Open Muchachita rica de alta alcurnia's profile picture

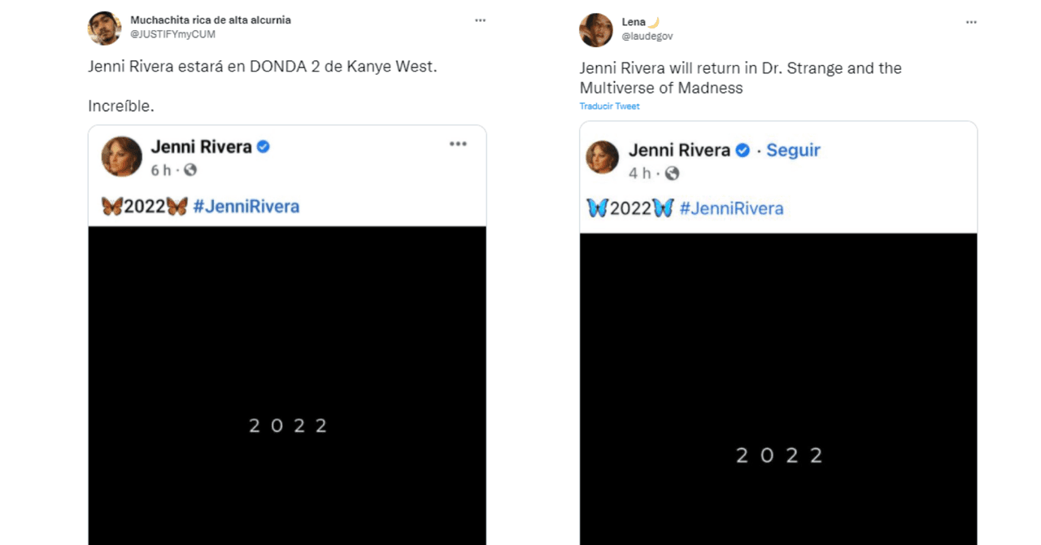point(104,28)
